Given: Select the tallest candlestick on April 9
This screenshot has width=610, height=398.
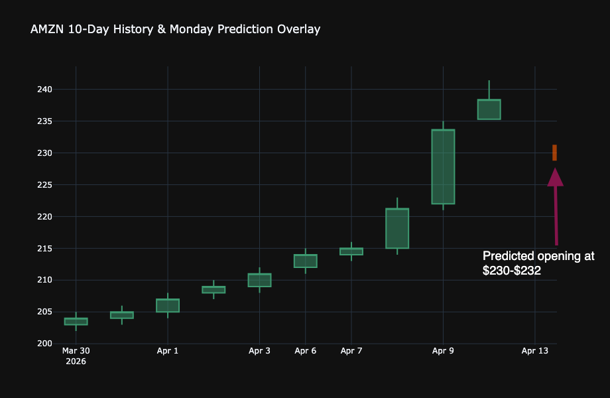Looking at the screenshot, I should pyautogui.click(x=443, y=166).
